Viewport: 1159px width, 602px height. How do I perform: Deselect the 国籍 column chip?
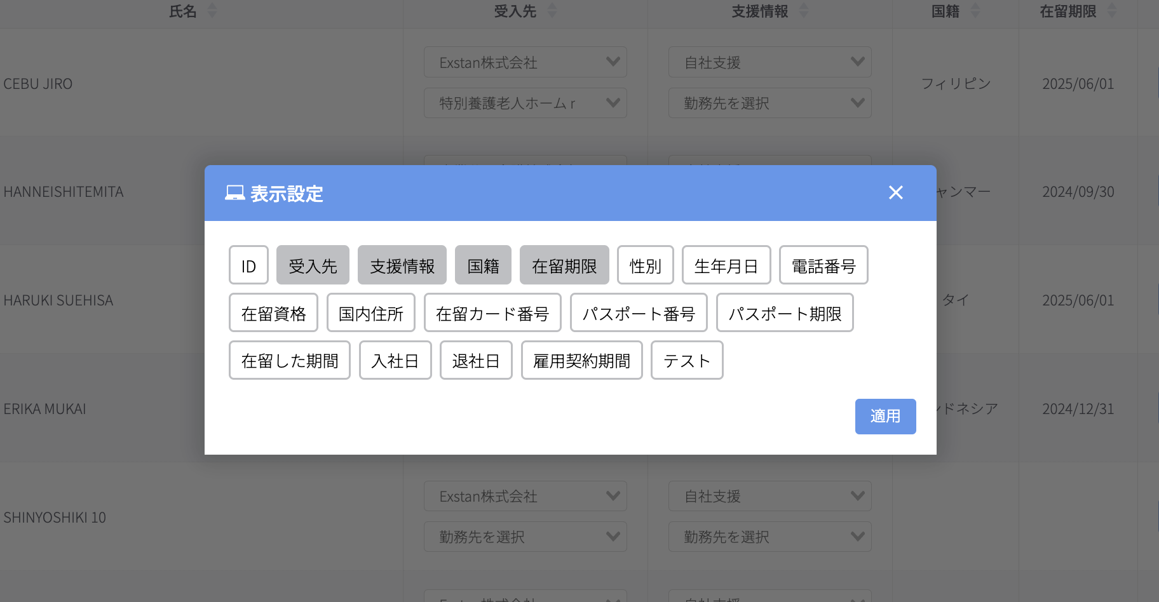pyautogui.click(x=483, y=265)
